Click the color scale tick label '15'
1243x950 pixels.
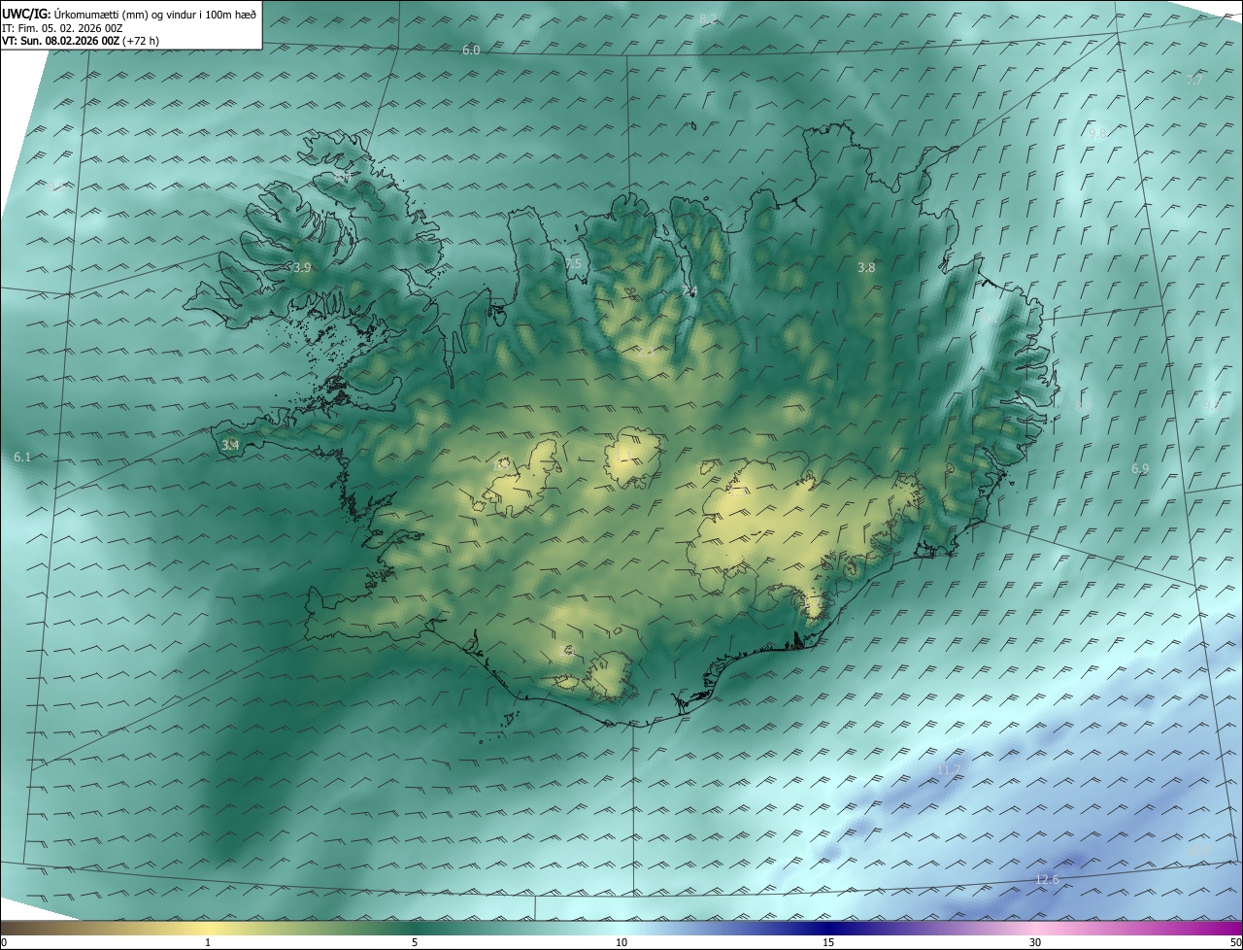[828, 943]
